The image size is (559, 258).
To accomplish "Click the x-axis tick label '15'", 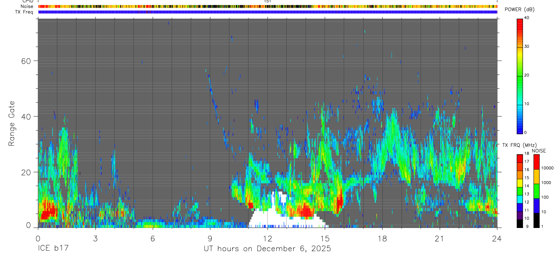I will click(x=325, y=238).
